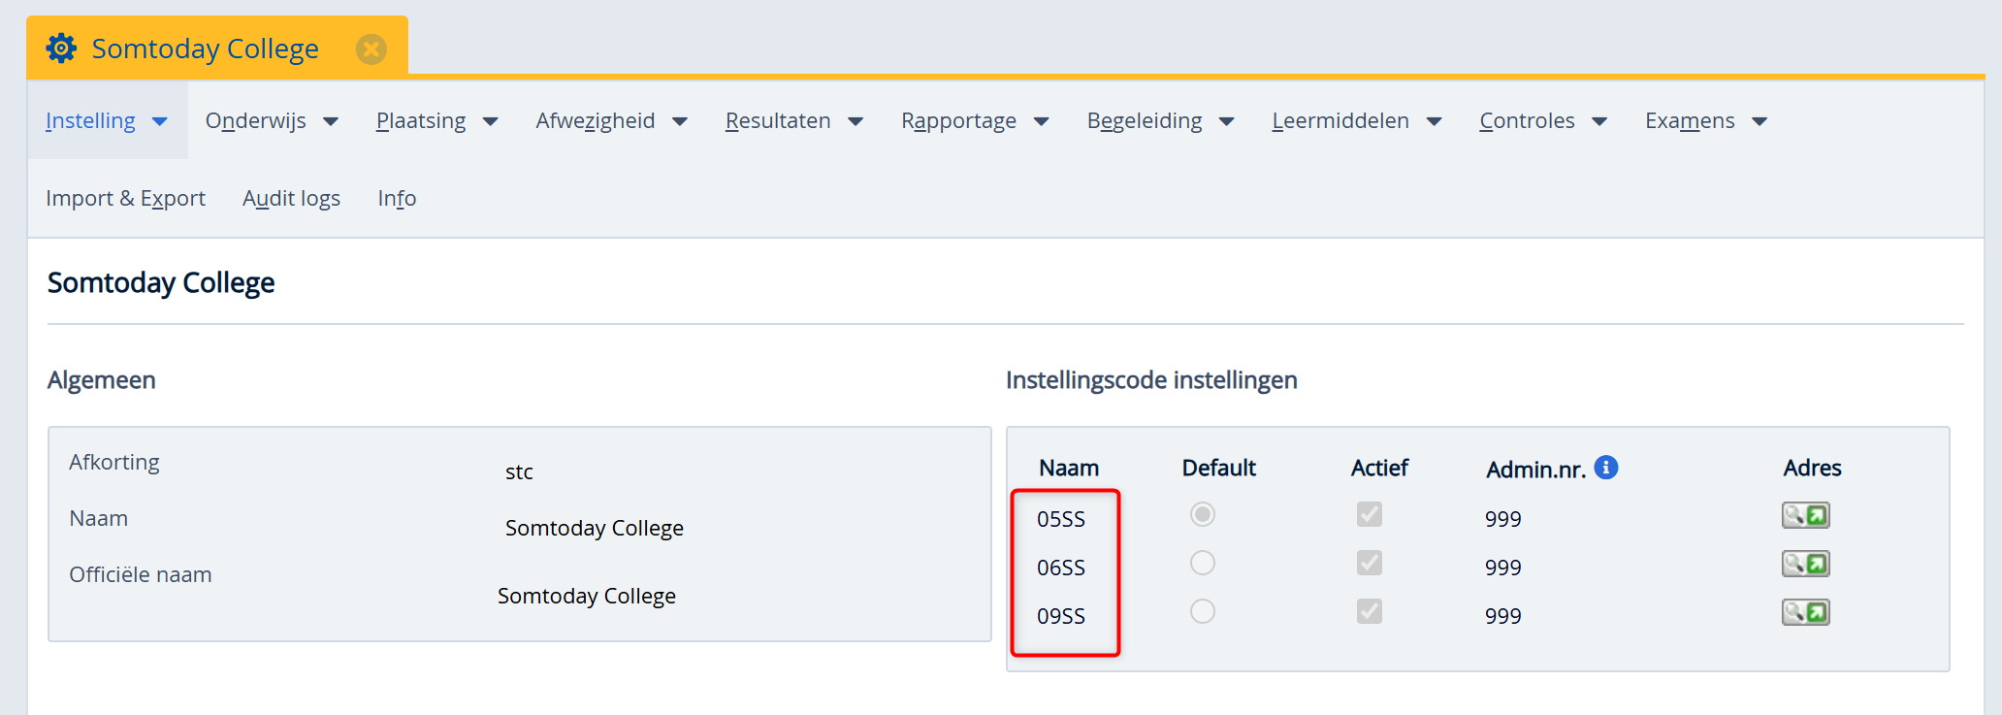Open the Examens dropdown

click(x=1705, y=120)
